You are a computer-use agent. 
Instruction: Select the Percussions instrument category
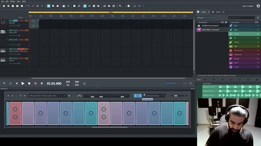click(x=245, y=50)
